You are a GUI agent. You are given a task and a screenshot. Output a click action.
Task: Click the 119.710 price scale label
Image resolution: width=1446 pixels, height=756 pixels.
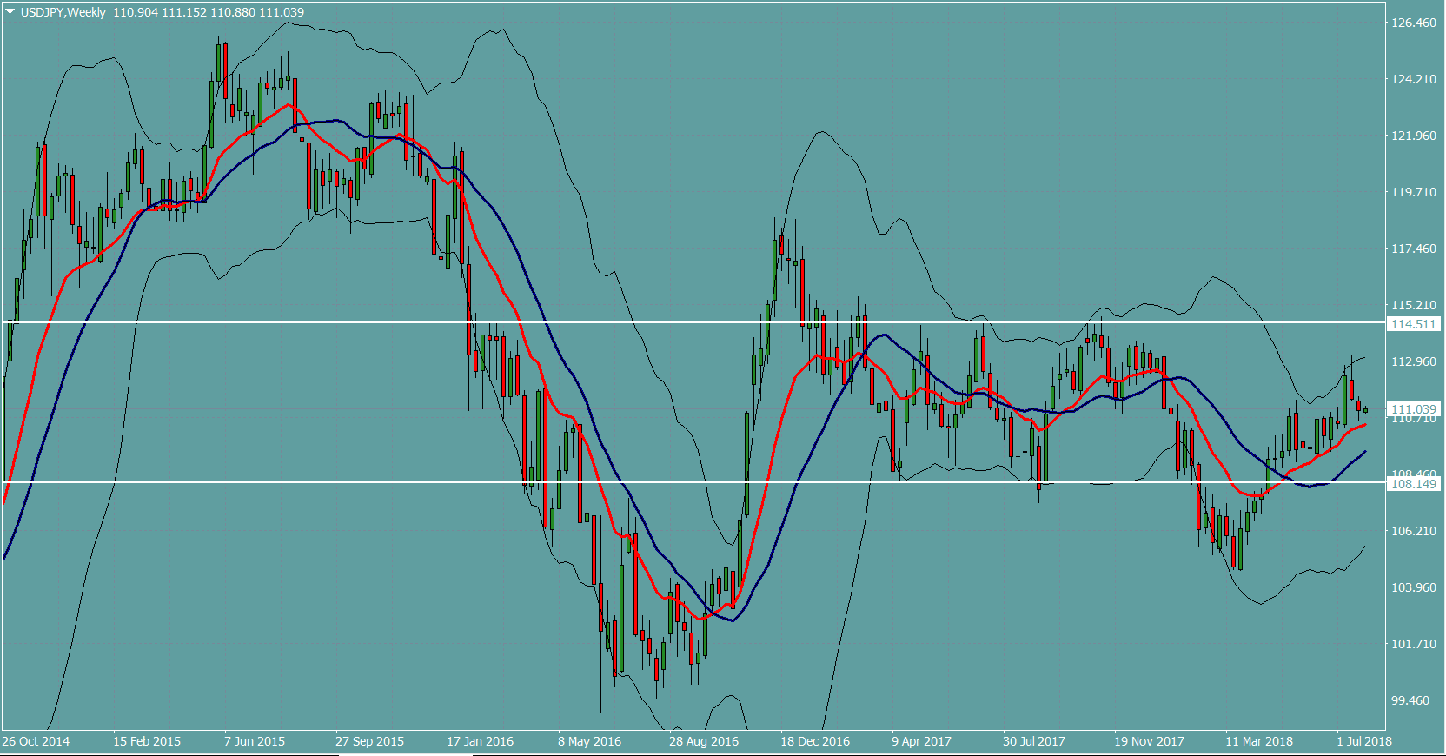1414,192
